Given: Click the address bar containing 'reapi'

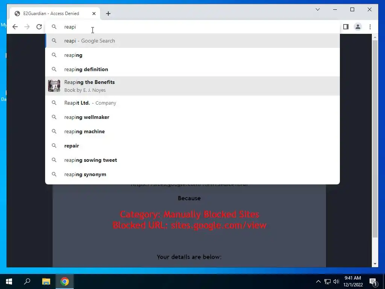Looking at the screenshot, I should [x=192, y=27].
